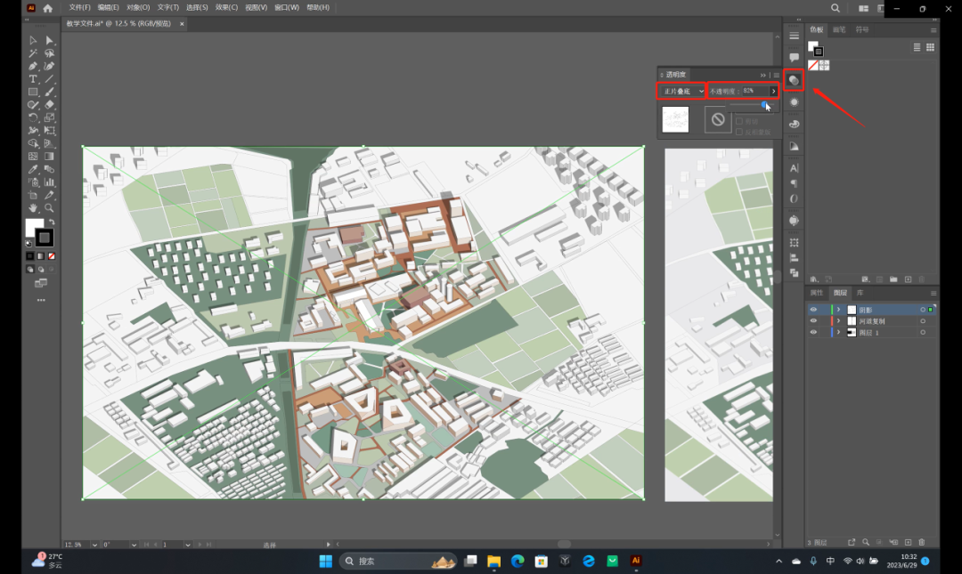Select the Gradient tool
The height and width of the screenshot is (574, 962).
coord(50,157)
